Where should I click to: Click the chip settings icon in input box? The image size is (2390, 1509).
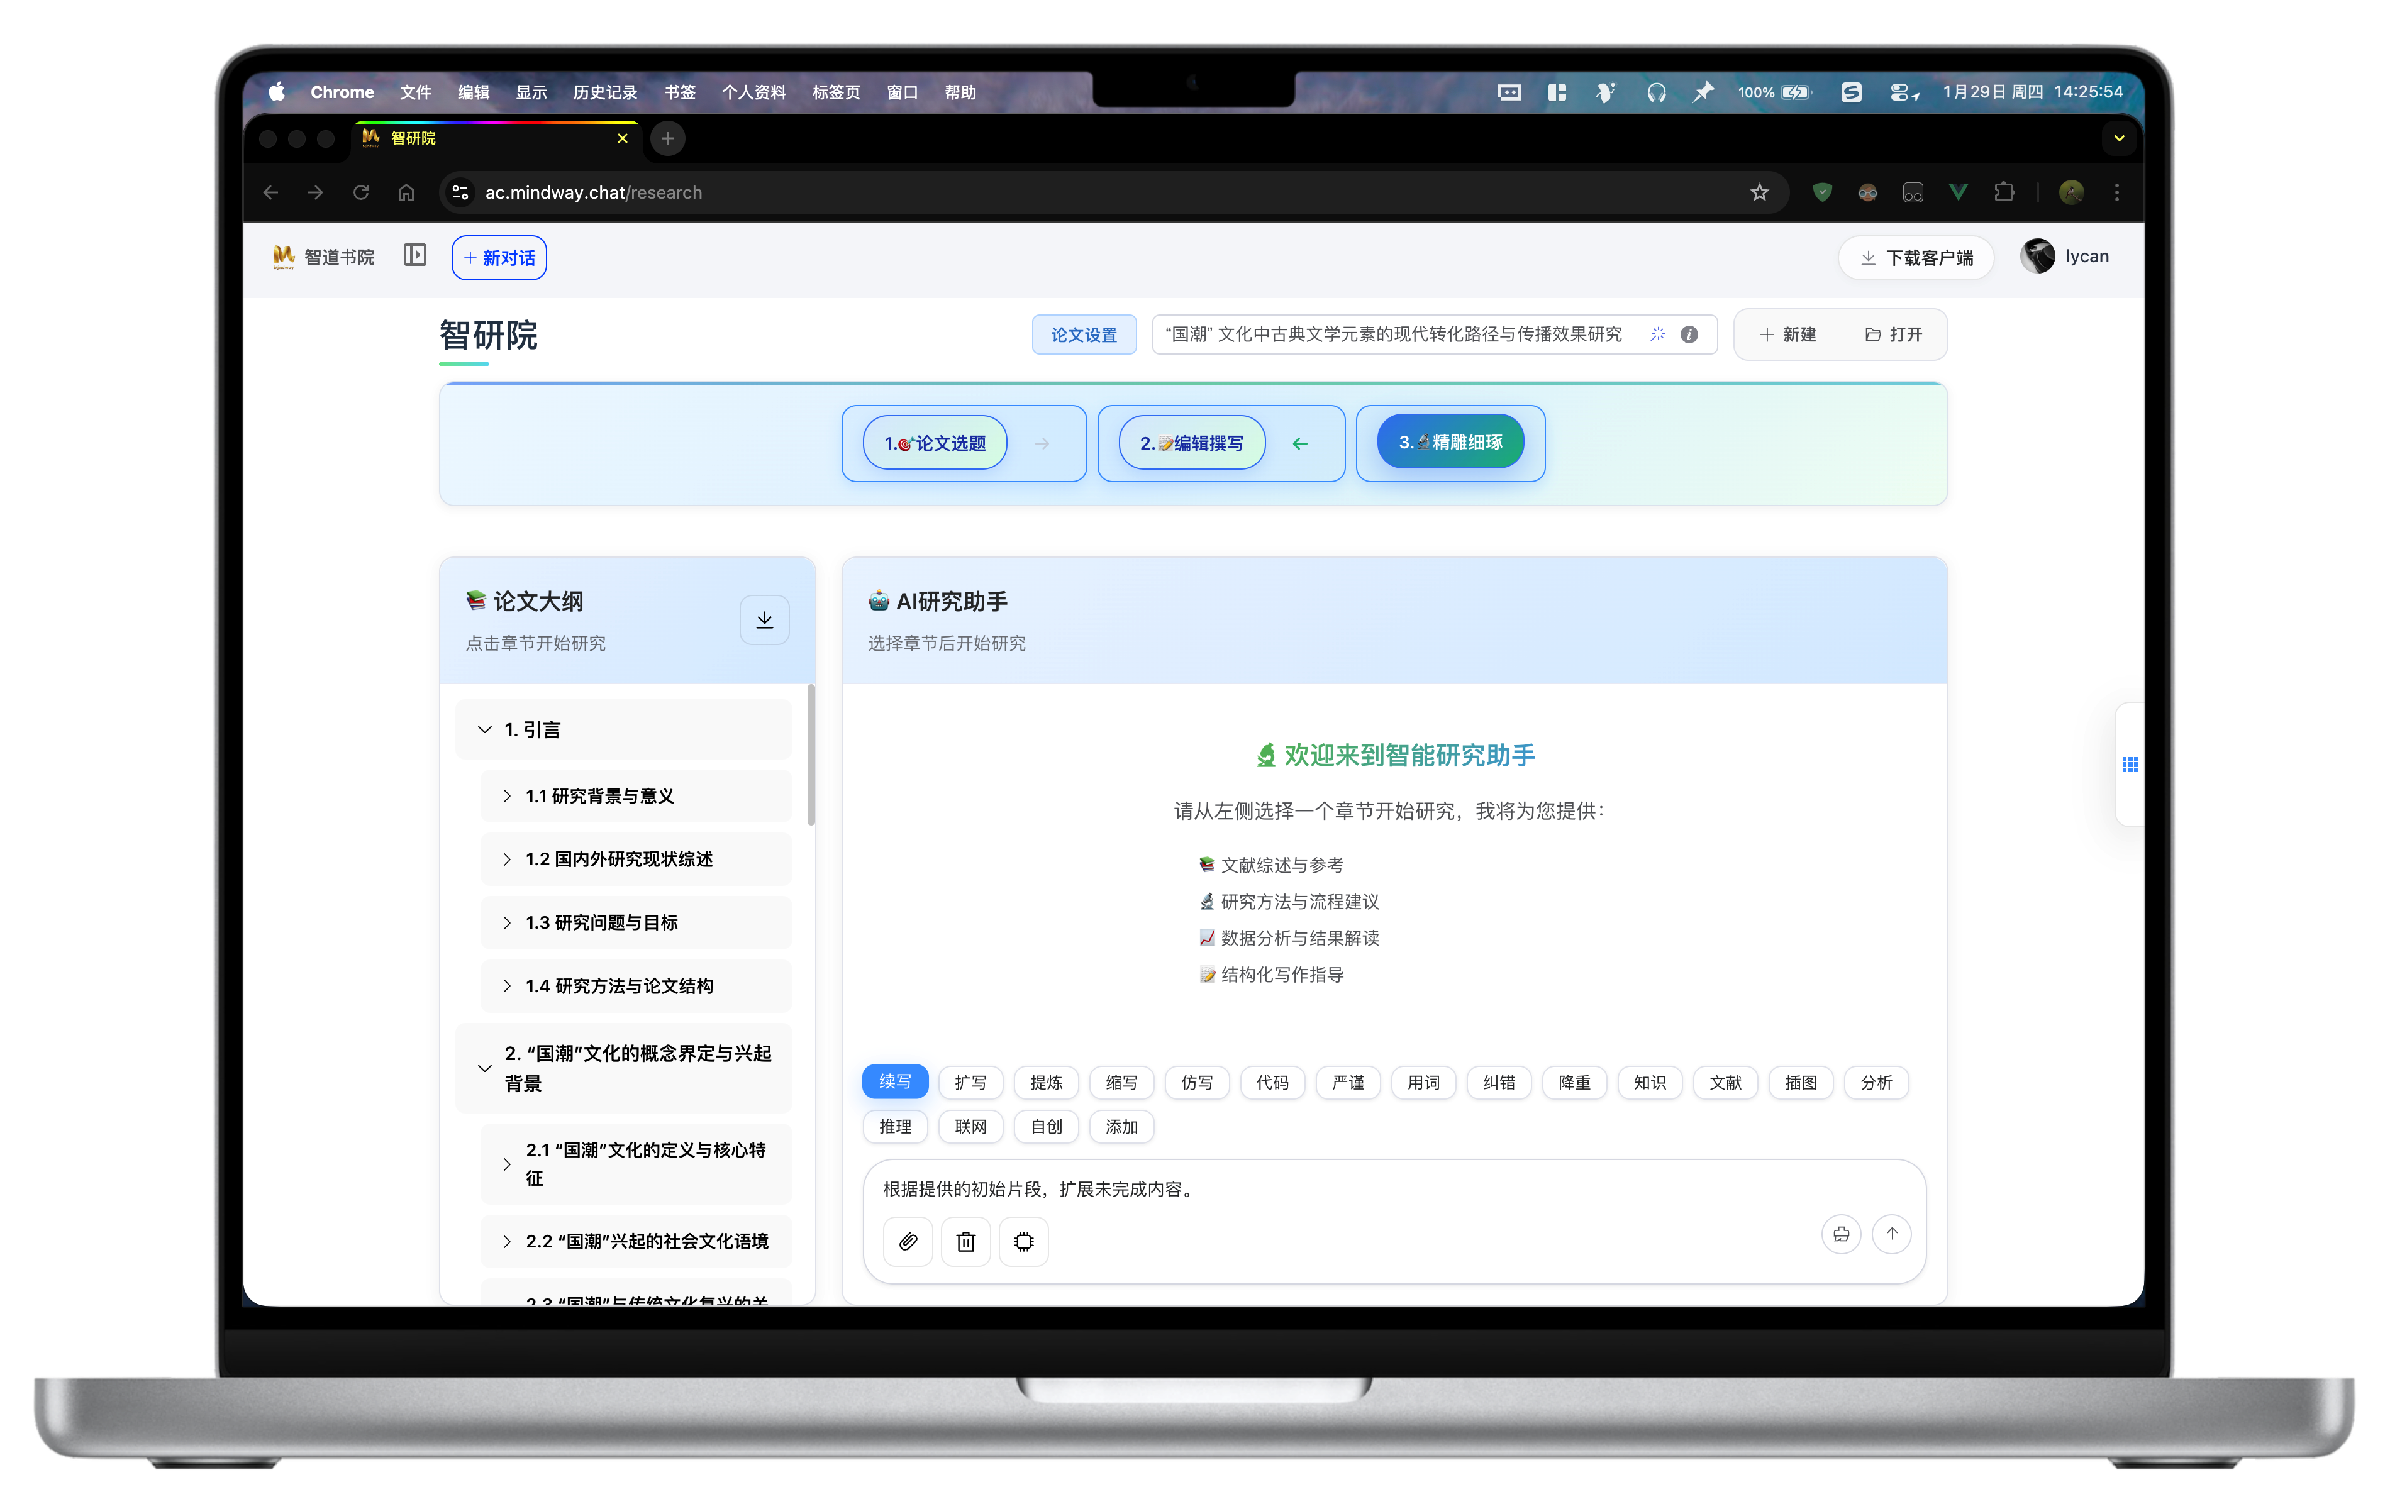[1023, 1241]
